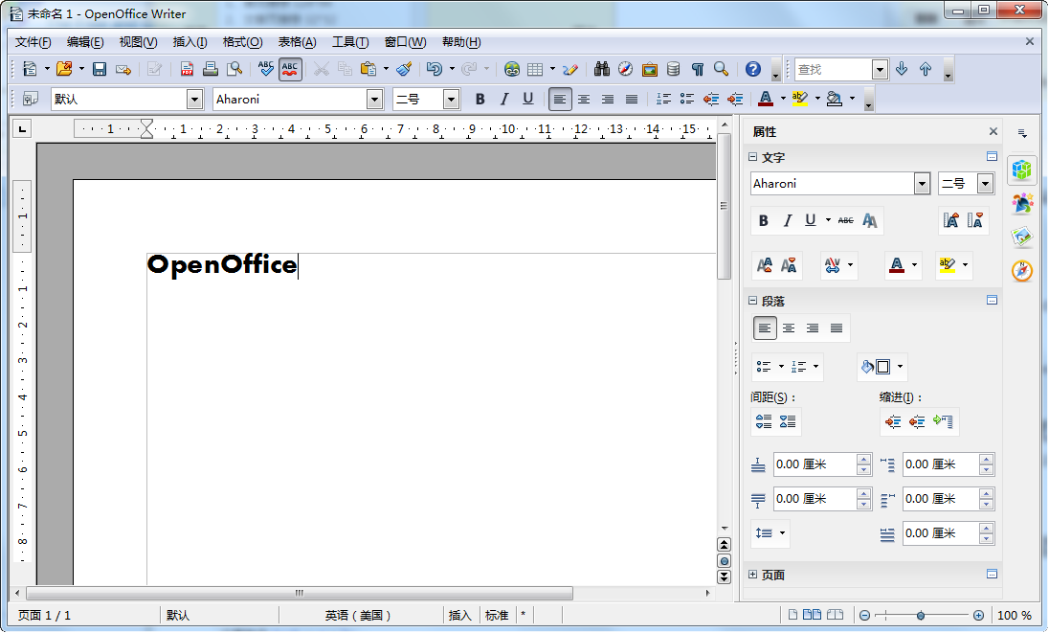
Task: Open the font name dropdown in toolbar
Action: point(375,99)
